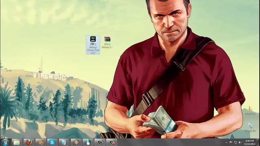Launch Firefox from the taskbar
This screenshot has width=260, height=146.
point(29,142)
